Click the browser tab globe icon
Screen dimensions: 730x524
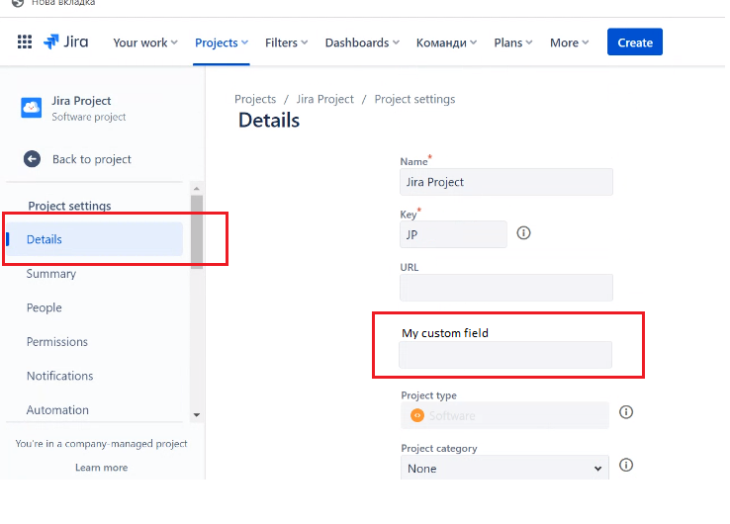coord(17,3)
